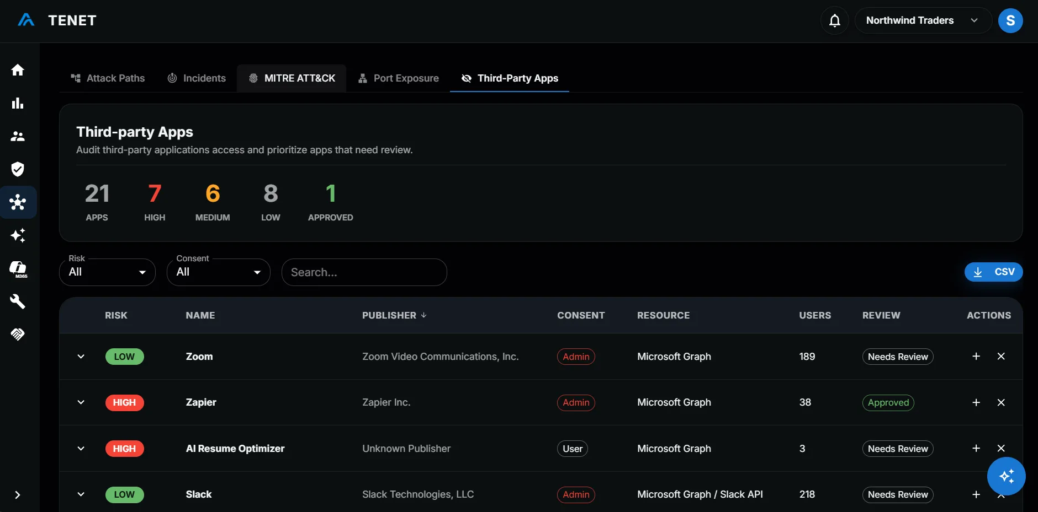
Task: Open the Risk filter dropdown
Action: 107,272
